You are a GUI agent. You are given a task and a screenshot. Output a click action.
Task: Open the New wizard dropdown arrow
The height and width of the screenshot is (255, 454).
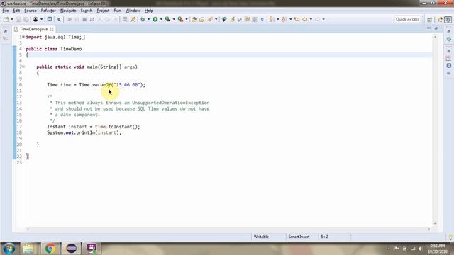12,19
